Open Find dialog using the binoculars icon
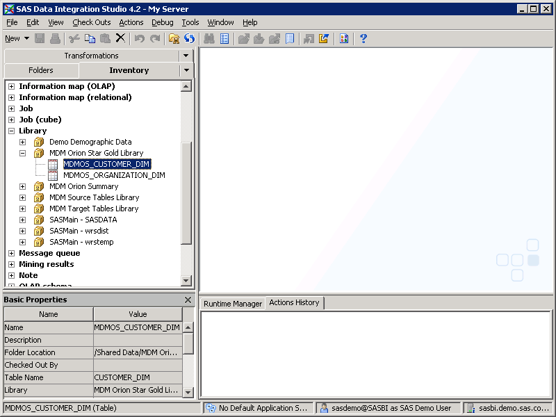This screenshot has width=556, height=417. pos(209,39)
